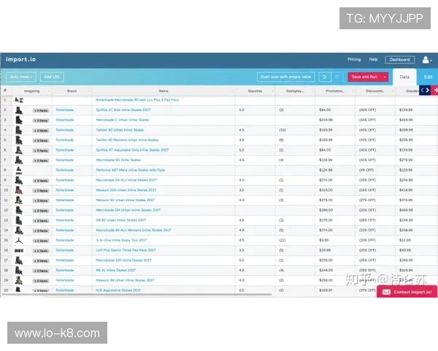Click the pad pack thumbnail in row 16
Screen dimensions: 438x351
(19, 251)
